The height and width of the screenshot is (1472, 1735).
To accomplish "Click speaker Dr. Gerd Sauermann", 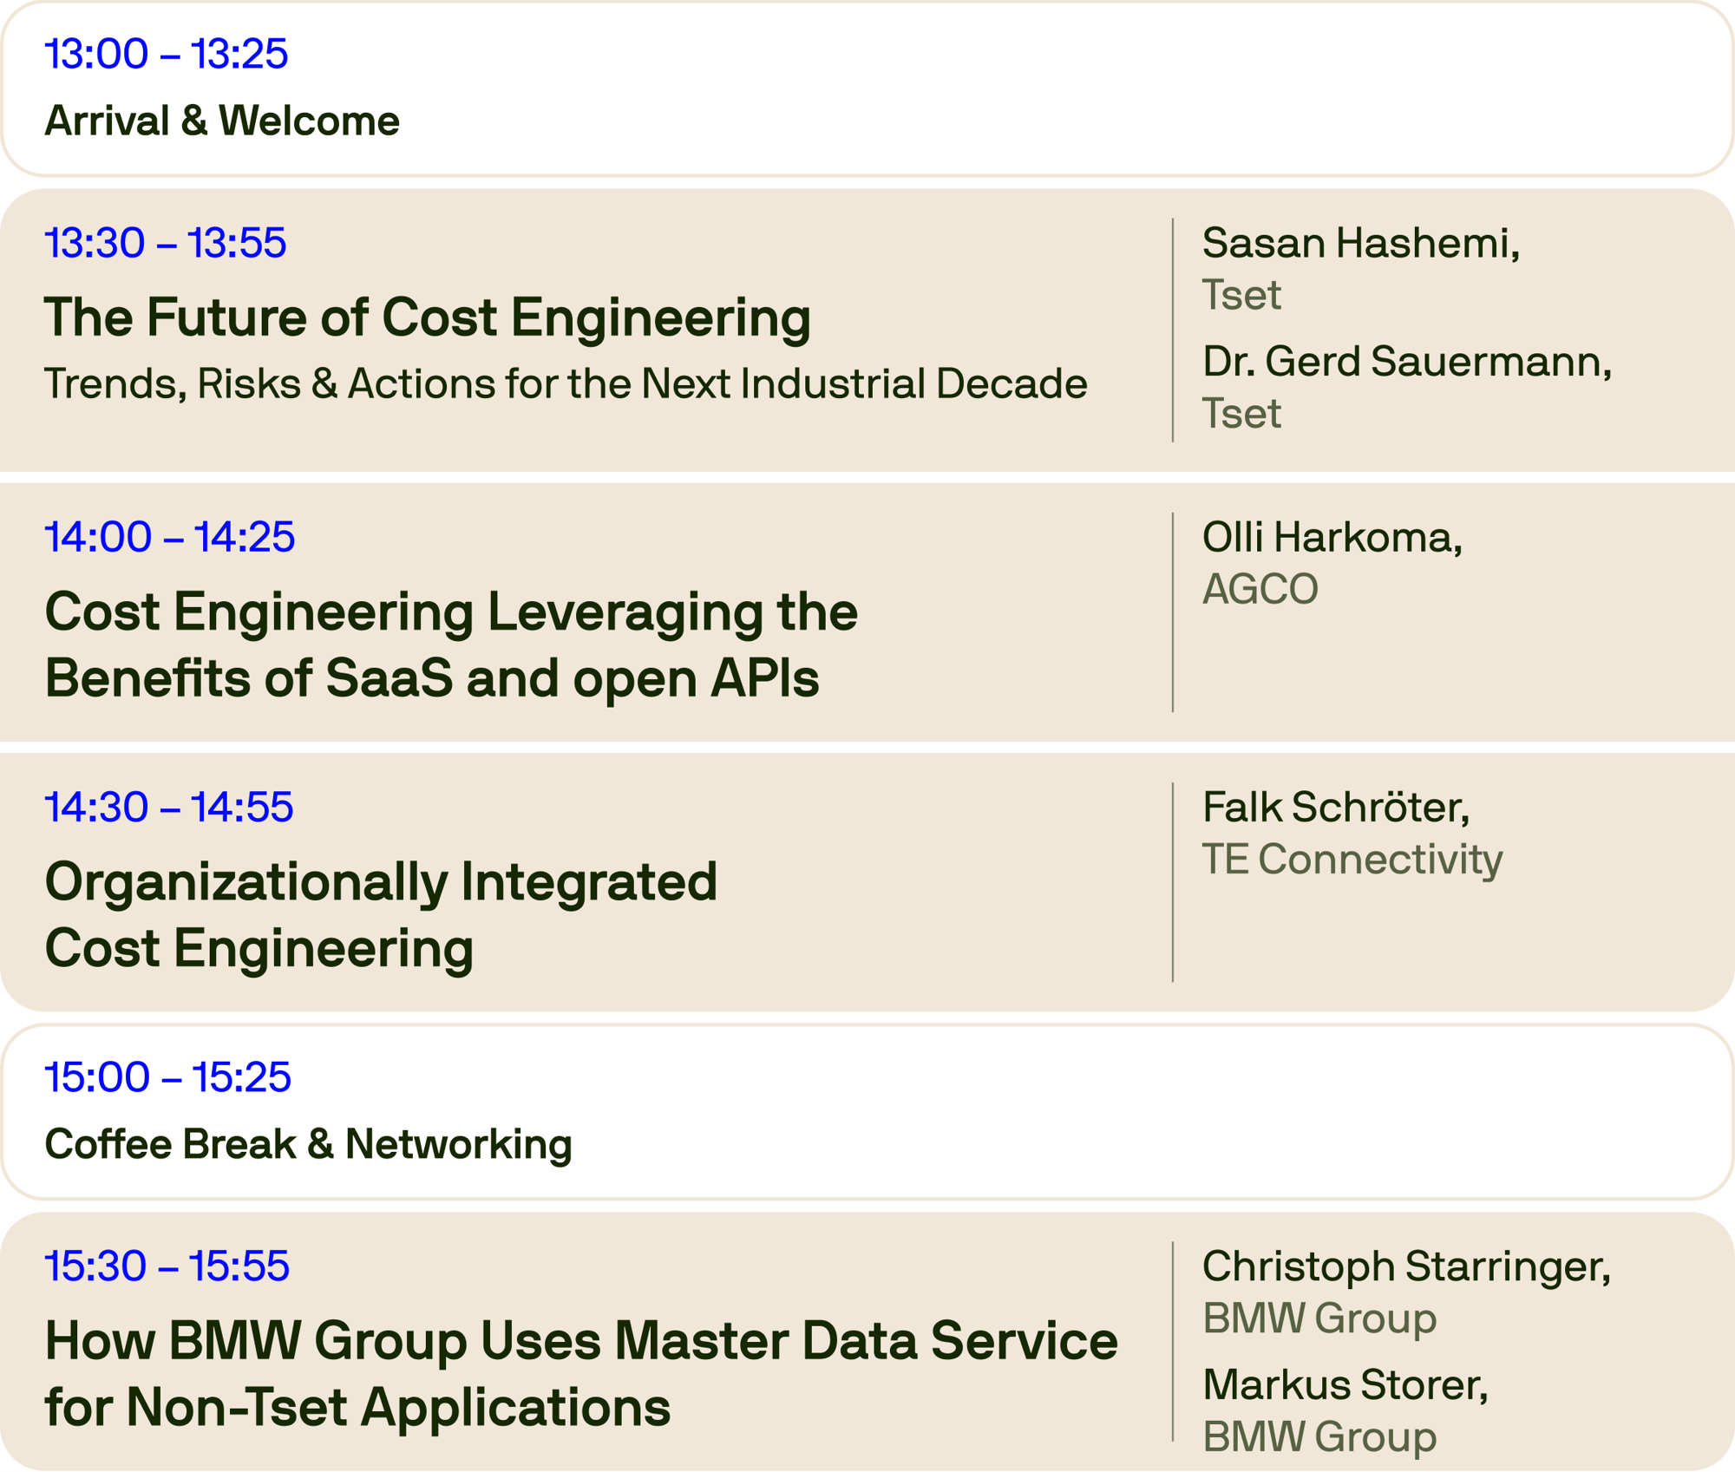I will 1406,361.
